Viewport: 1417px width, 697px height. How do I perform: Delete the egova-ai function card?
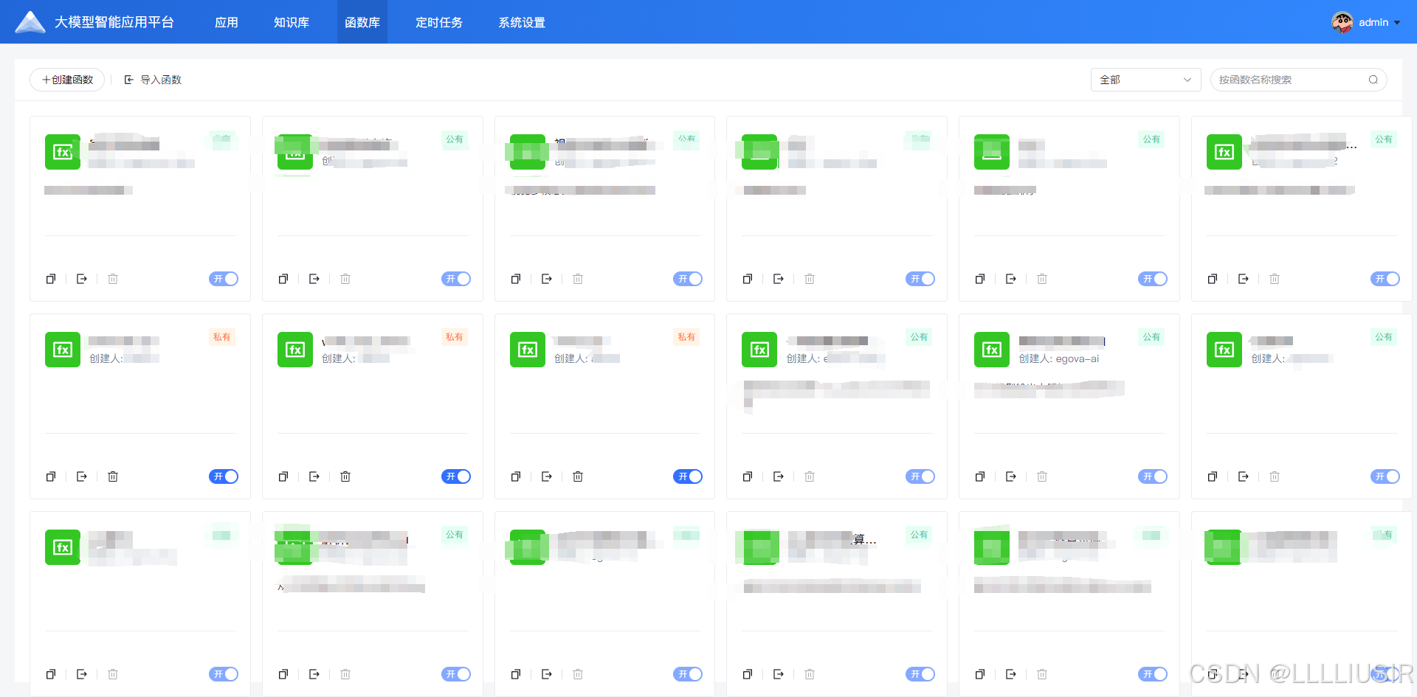pos(1042,476)
